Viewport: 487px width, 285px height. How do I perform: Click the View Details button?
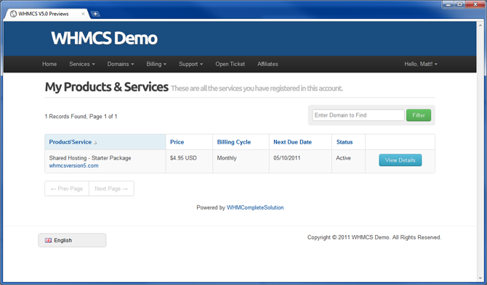tap(400, 160)
